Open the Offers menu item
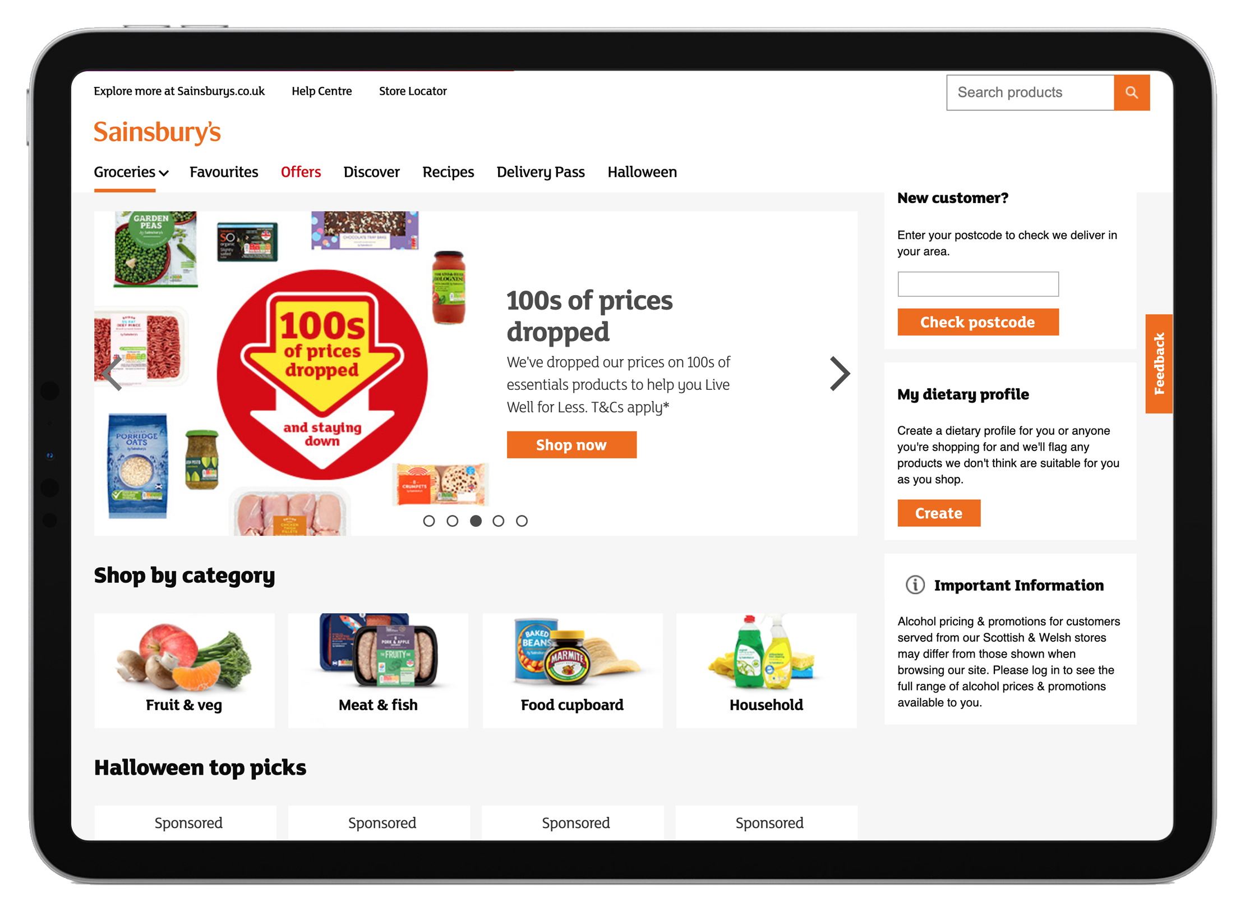The height and width of the screenshot is (920, 1245). point(301,172)
